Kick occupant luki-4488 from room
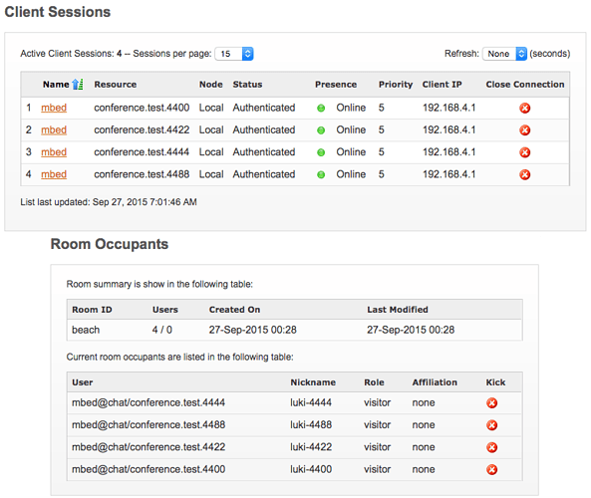The height and width of the screenshot is (498, 591). pyautogui.click(x=491, y=425)
